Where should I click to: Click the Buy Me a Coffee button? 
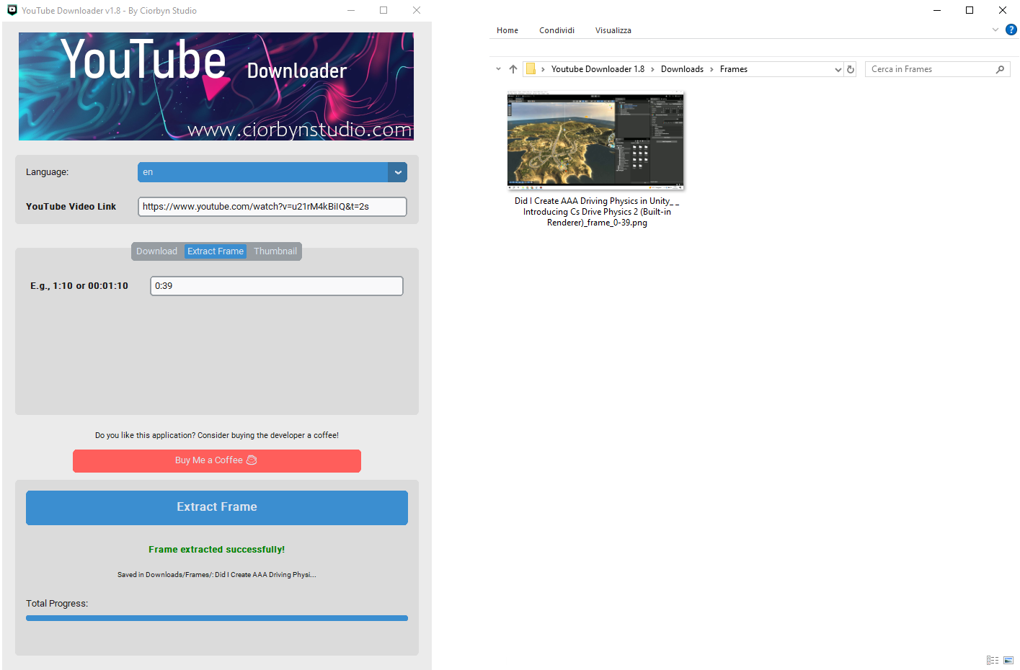coord(217,461)
